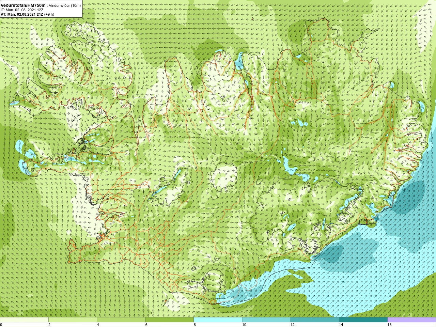Viewport: 436px width, 327px height.
Task: Click the 4–6 m/s green legend swatch
Action: 121,320
